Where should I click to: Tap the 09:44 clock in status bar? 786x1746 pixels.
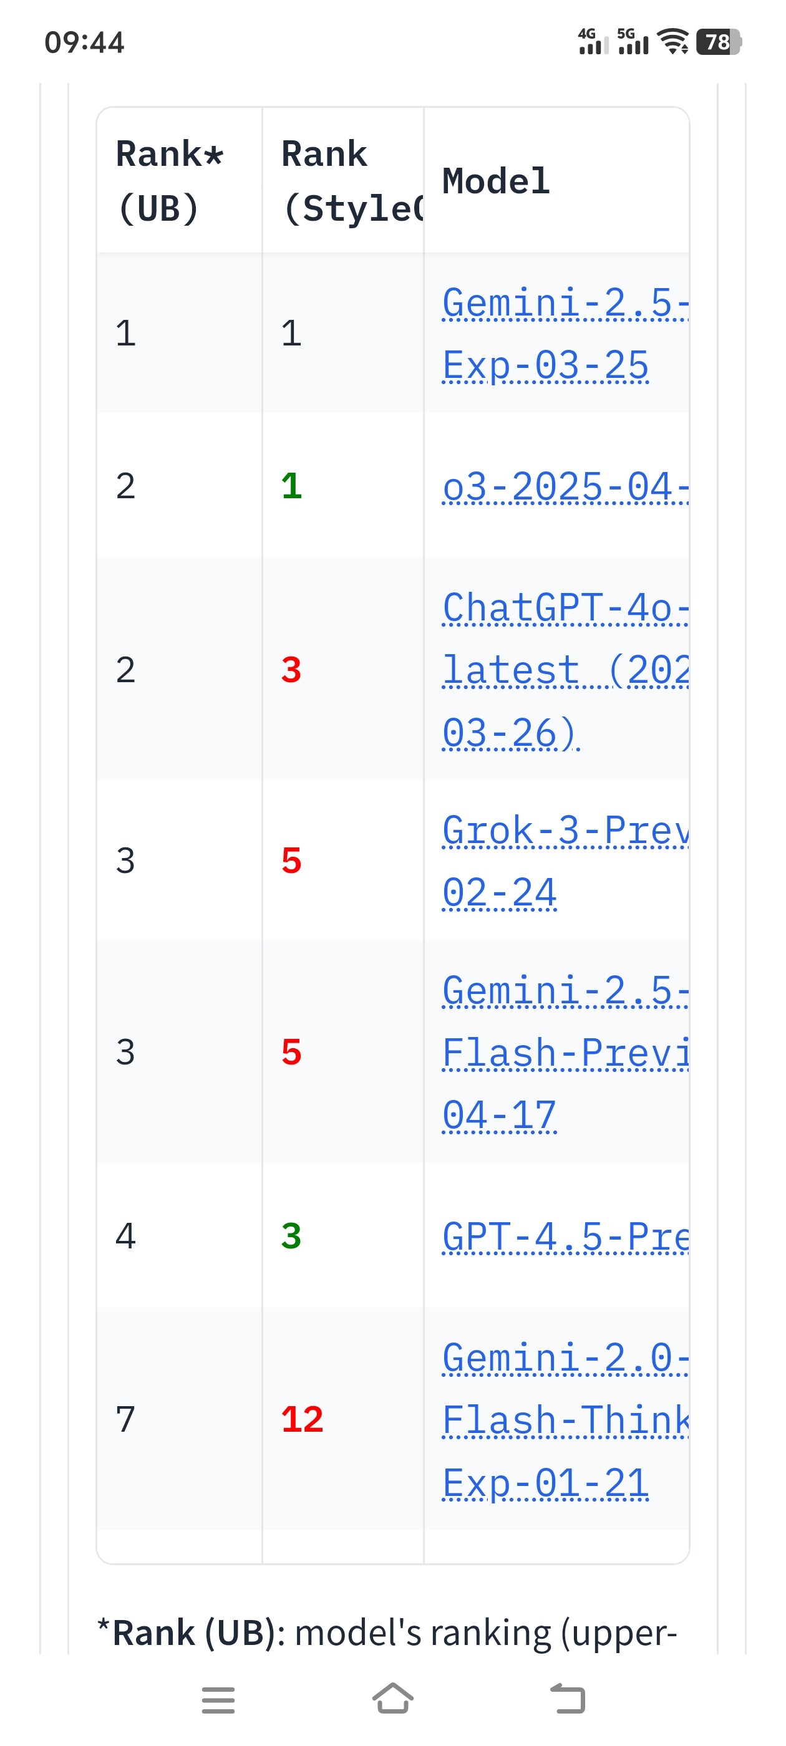pos(84,42)
